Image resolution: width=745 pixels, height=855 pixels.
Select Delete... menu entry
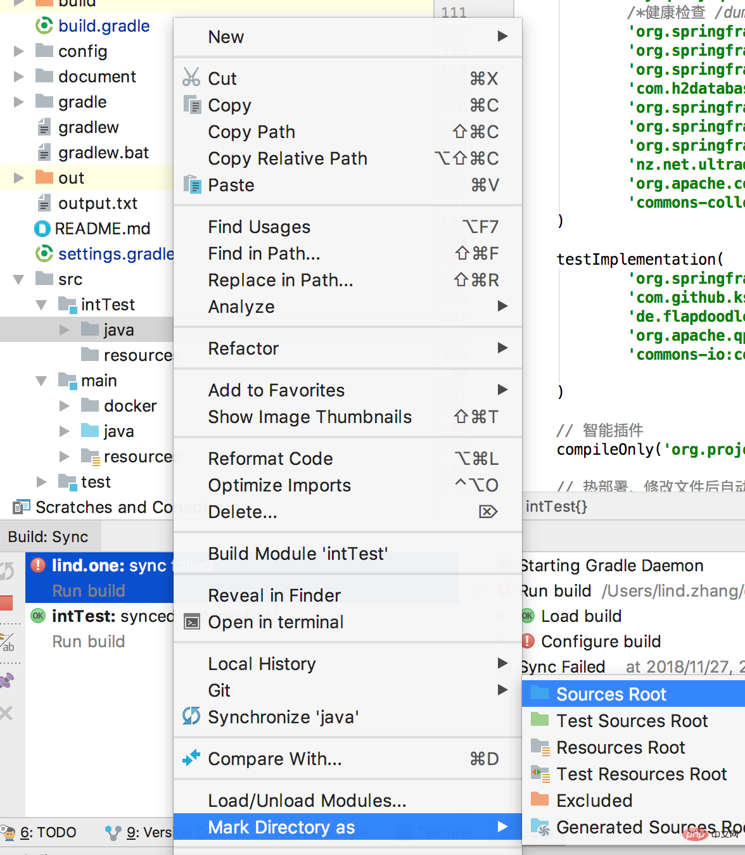click(x=348, y=512)
